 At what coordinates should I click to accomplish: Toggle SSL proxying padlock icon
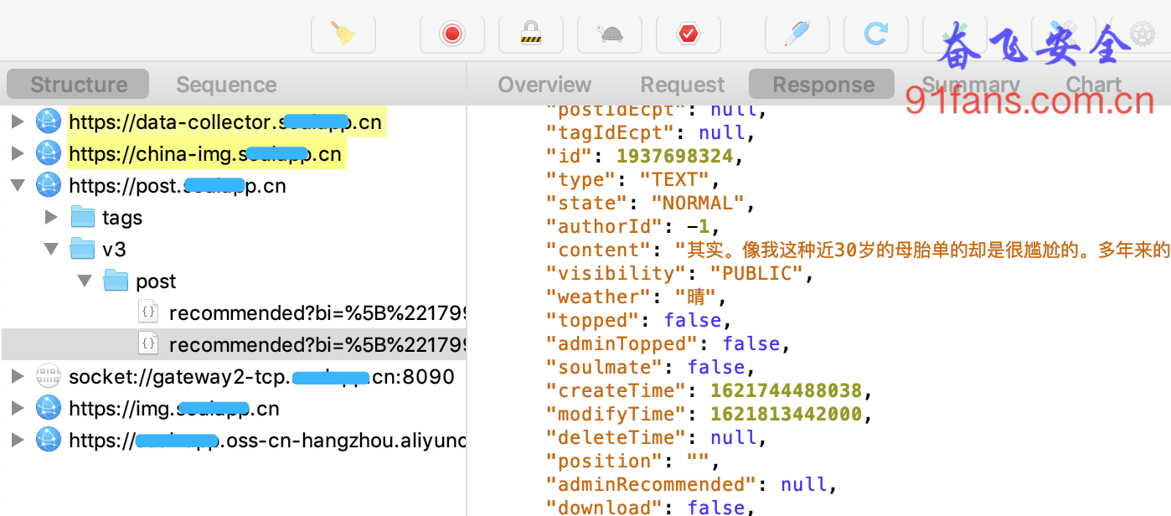click(x=531, y=34)
